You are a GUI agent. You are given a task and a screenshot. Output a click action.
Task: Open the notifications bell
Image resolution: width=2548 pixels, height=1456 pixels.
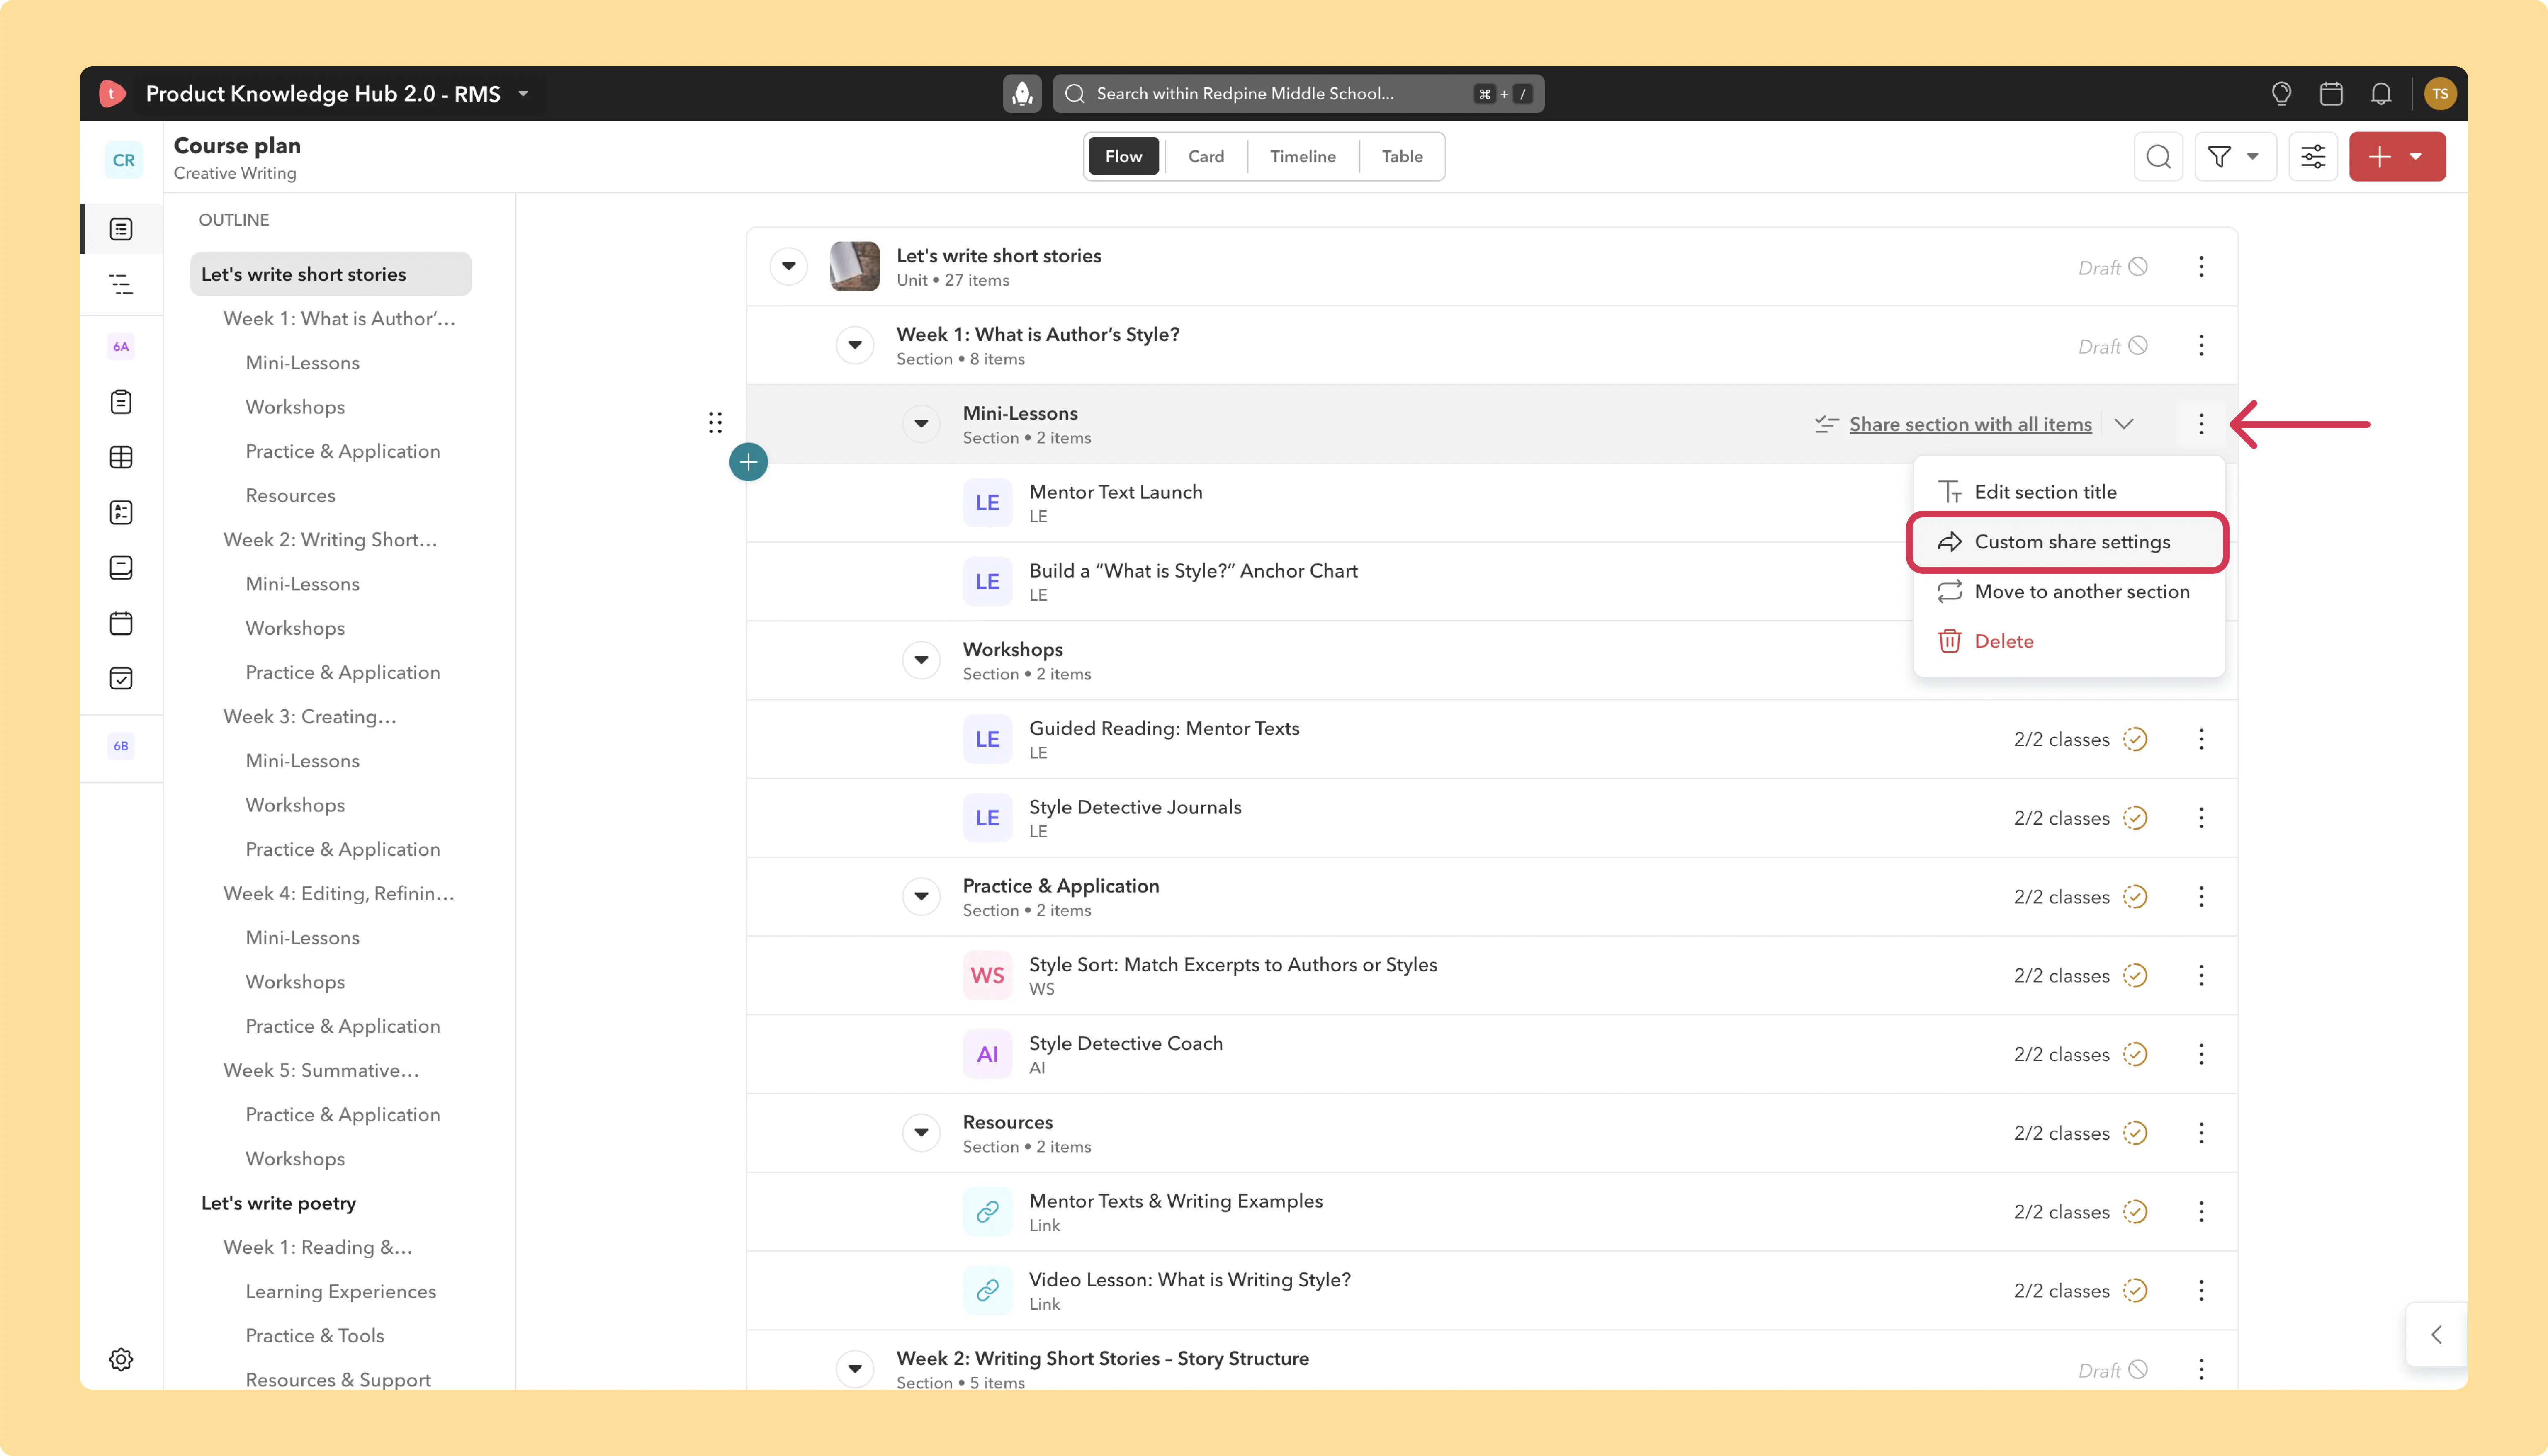[2381, 94]
